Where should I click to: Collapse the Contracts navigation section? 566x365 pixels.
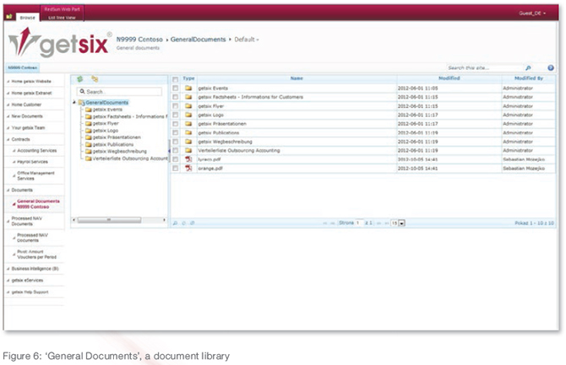(x=8, y=139)
